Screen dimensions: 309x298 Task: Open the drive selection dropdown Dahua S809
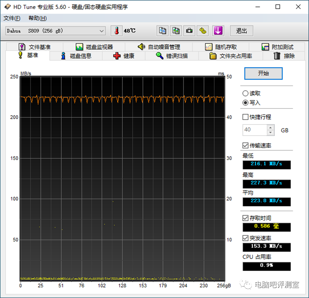coord(55,31)
